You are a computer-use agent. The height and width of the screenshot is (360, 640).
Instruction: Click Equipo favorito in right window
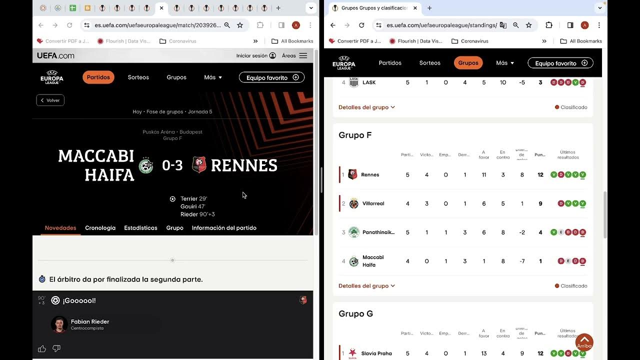pyautogui.click(x=560, y=63)
